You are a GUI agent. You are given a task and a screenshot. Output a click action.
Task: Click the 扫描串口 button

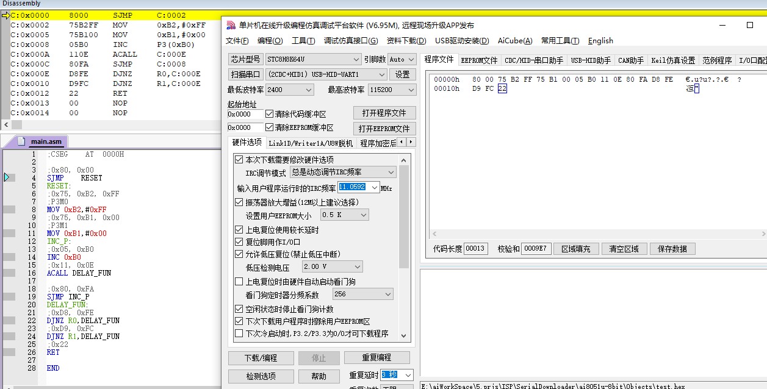pos(246,74)
